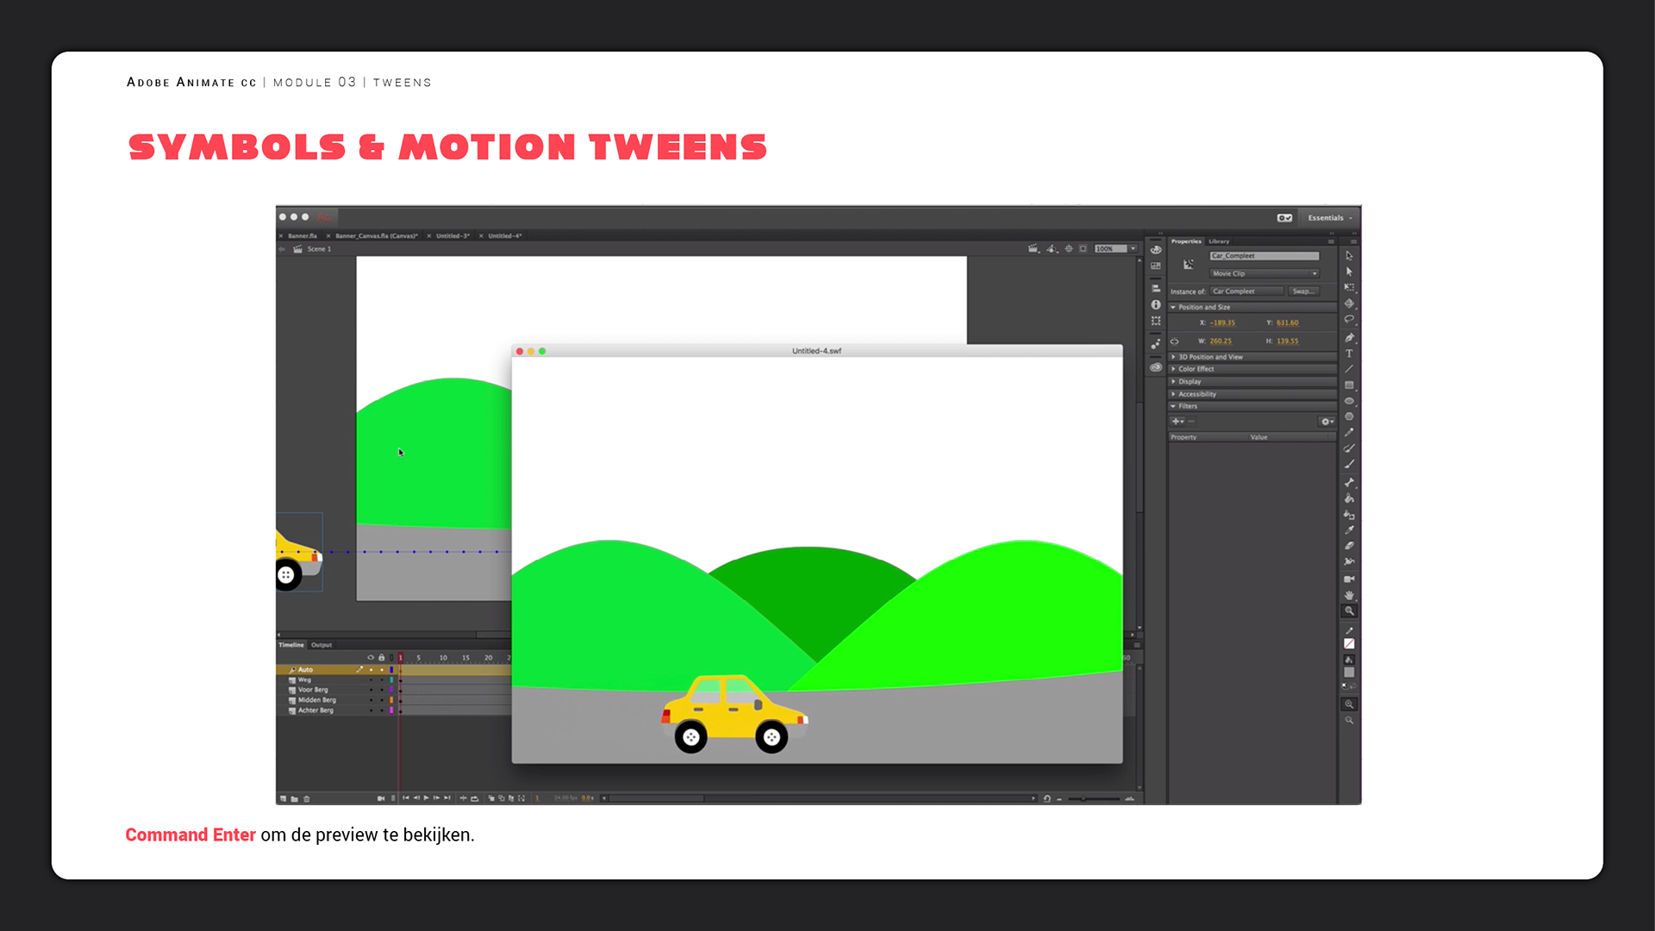Select the Paint Bucket tool
1655x931 pixels.
click(x=1349, y=498)
